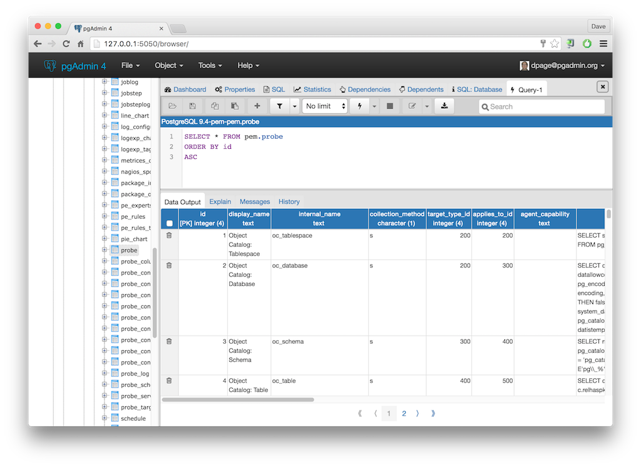Click the last page double arrow

coord(433,413)
